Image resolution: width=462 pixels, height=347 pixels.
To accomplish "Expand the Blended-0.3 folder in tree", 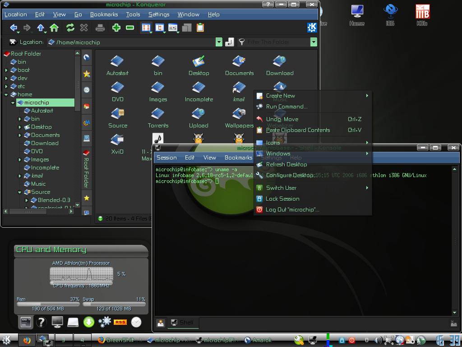I will 27,200.
